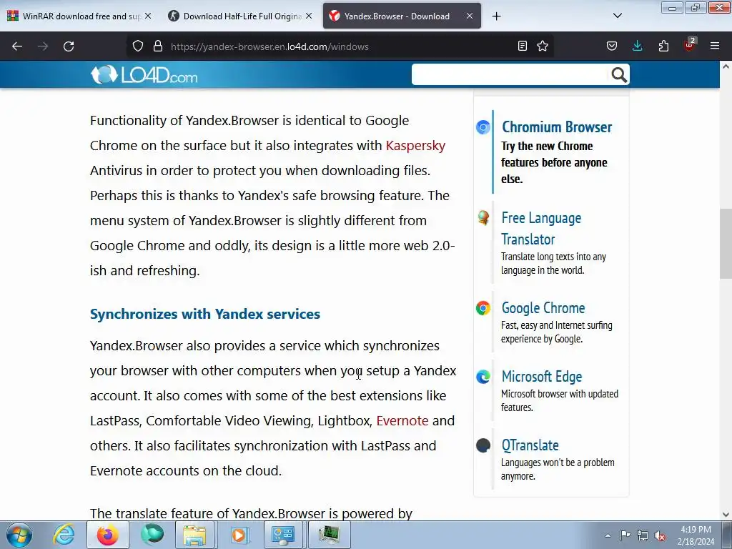732x549 pixels.
Task: Open the extensions puzzle icon
Action: pyautogui.click(x=663, y=46)
